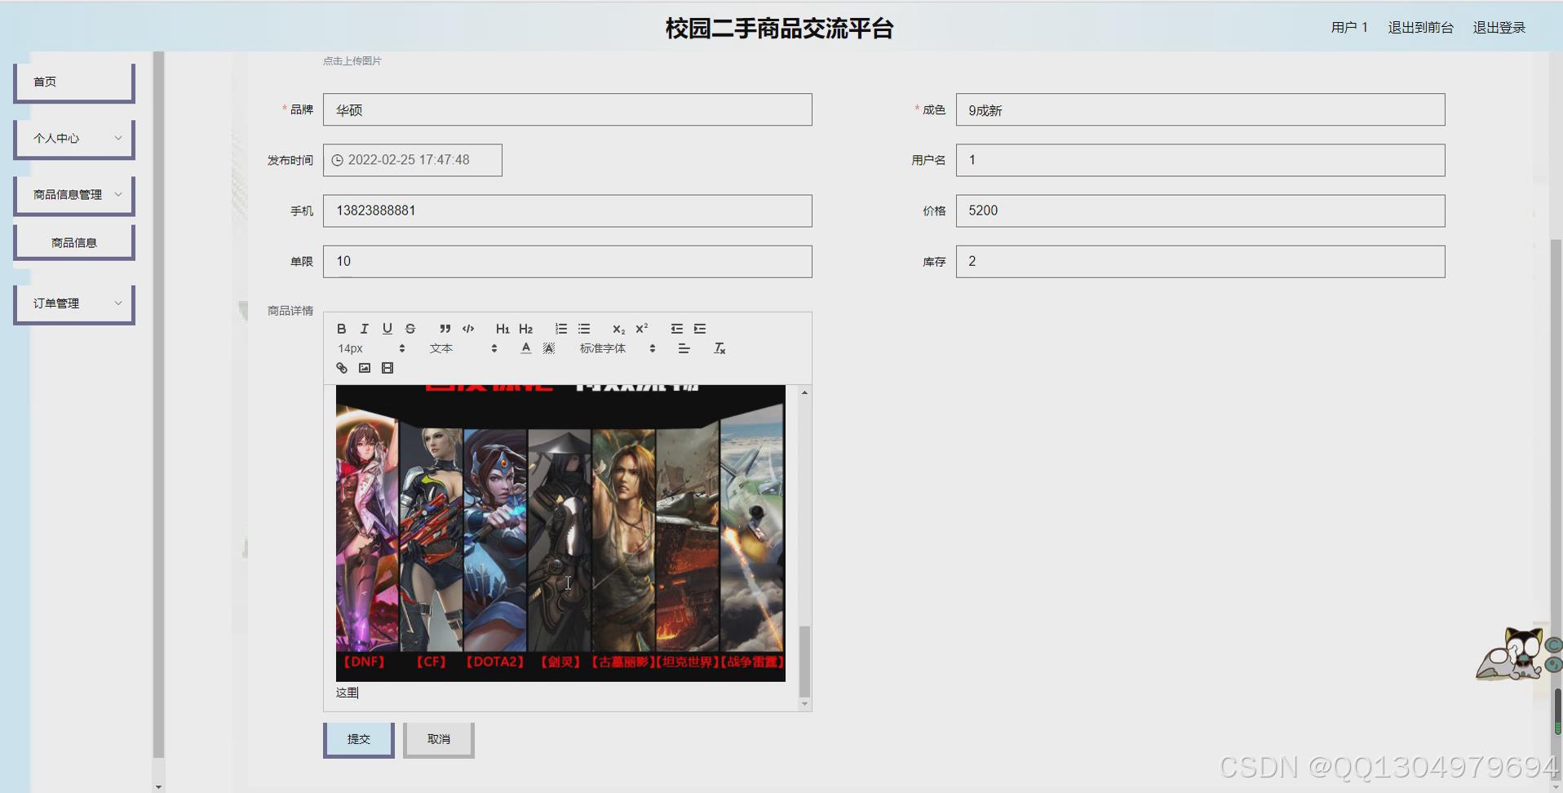Click 退出登录 link
The image size is (1563, 793).
(1499, 28)
